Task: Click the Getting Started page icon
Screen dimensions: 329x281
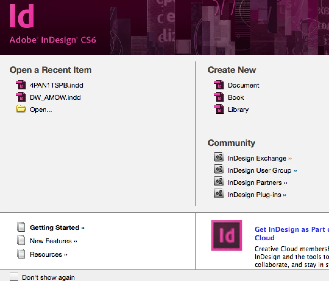Action: (x=21, y=227)
